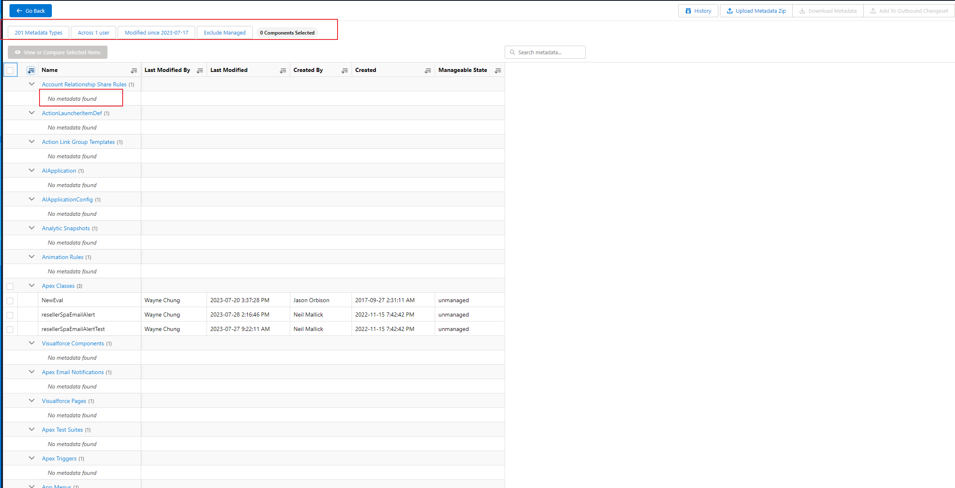This screenshot has height=488, width=955.
Task: Click the eye icon on View or Compare Selected Items
Action: pos(17,52)
